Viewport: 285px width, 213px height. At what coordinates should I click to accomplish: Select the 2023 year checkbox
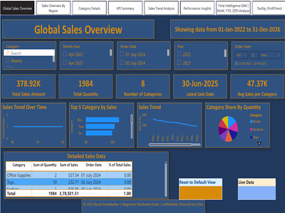coord(180,62)
